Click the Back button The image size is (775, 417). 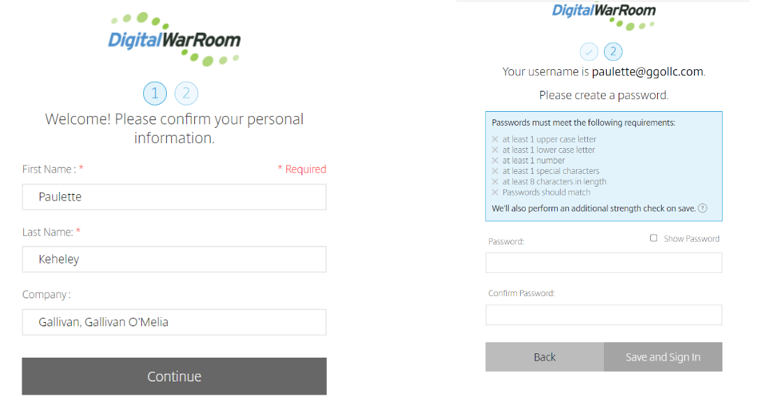click(545, 357)
